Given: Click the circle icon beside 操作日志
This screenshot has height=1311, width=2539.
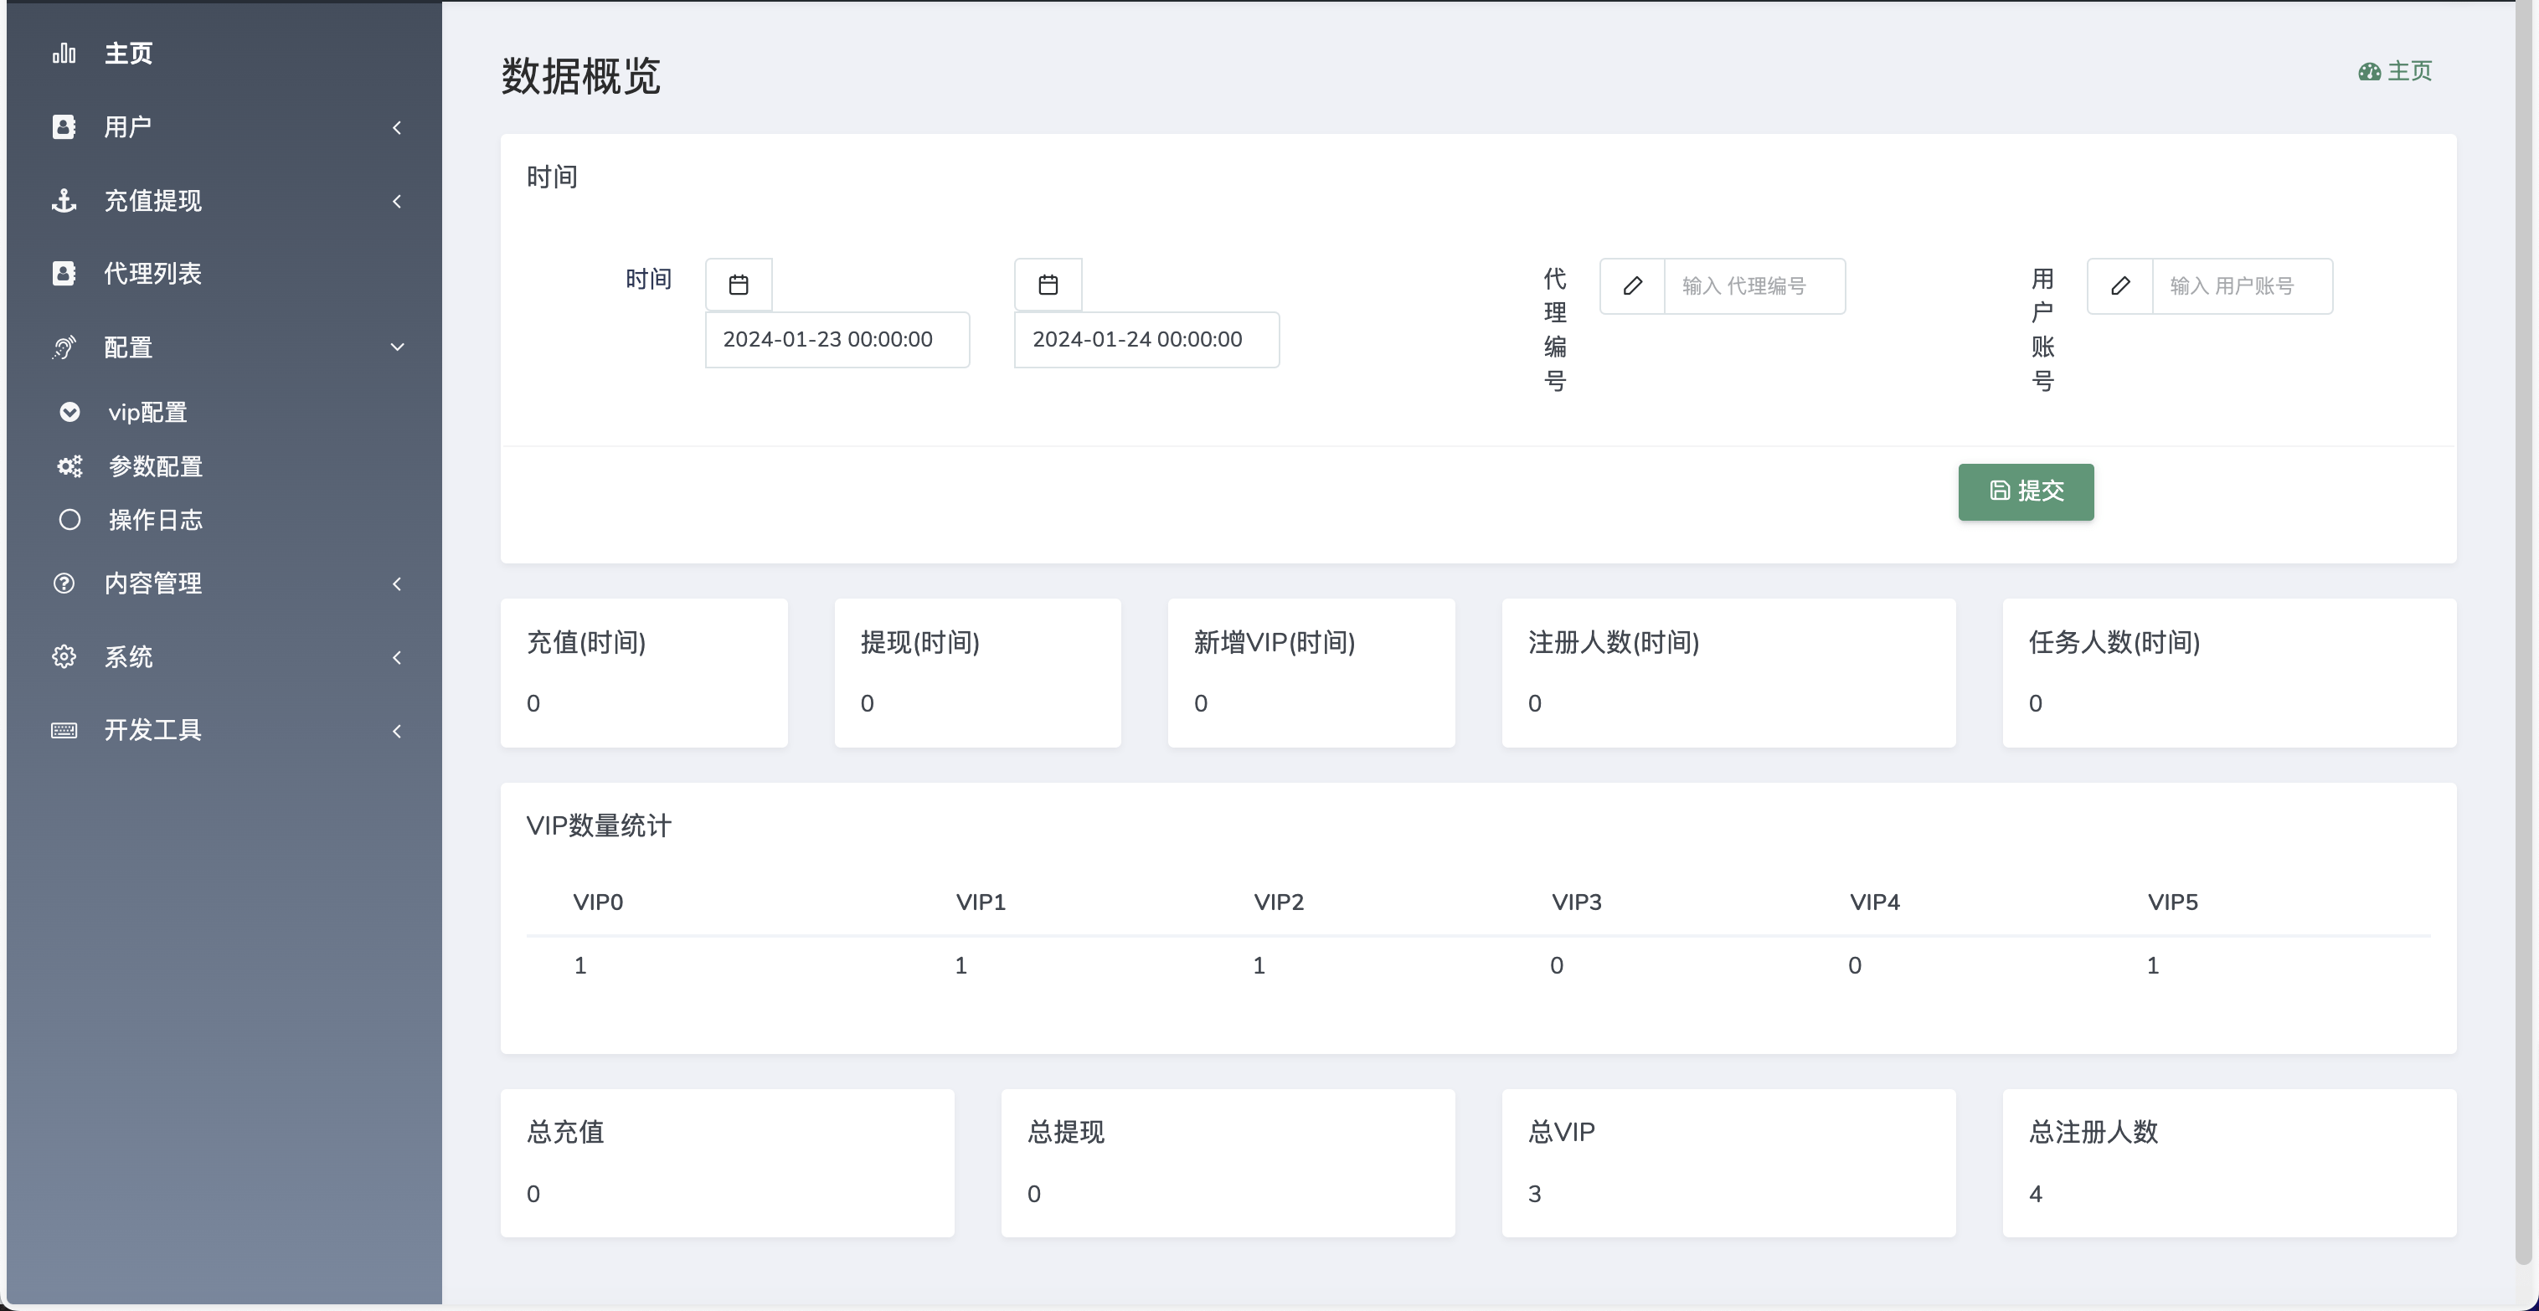Looking at the screenshot, I should coord(70,520).
